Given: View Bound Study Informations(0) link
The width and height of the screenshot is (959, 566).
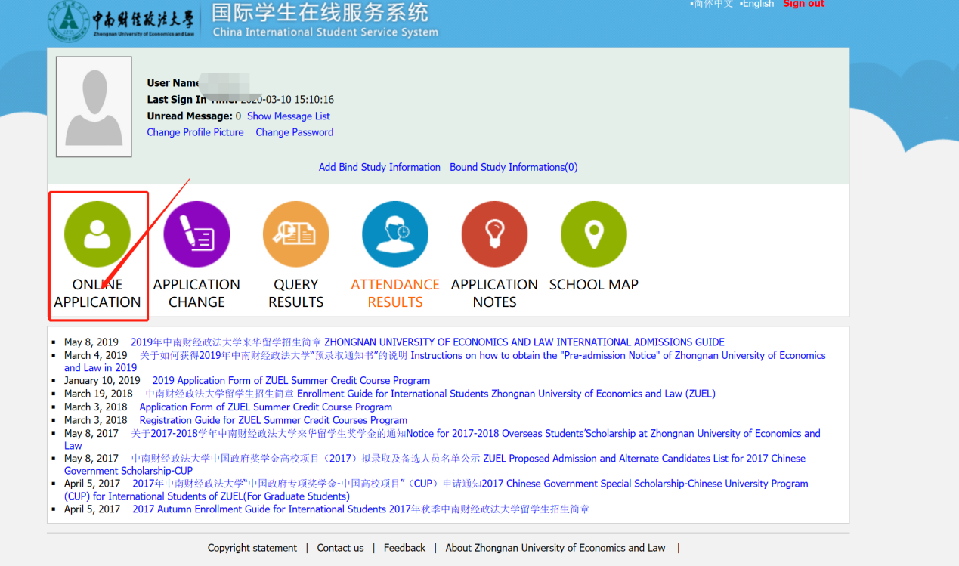Looking at the screenshot, I should click(513, 167).
